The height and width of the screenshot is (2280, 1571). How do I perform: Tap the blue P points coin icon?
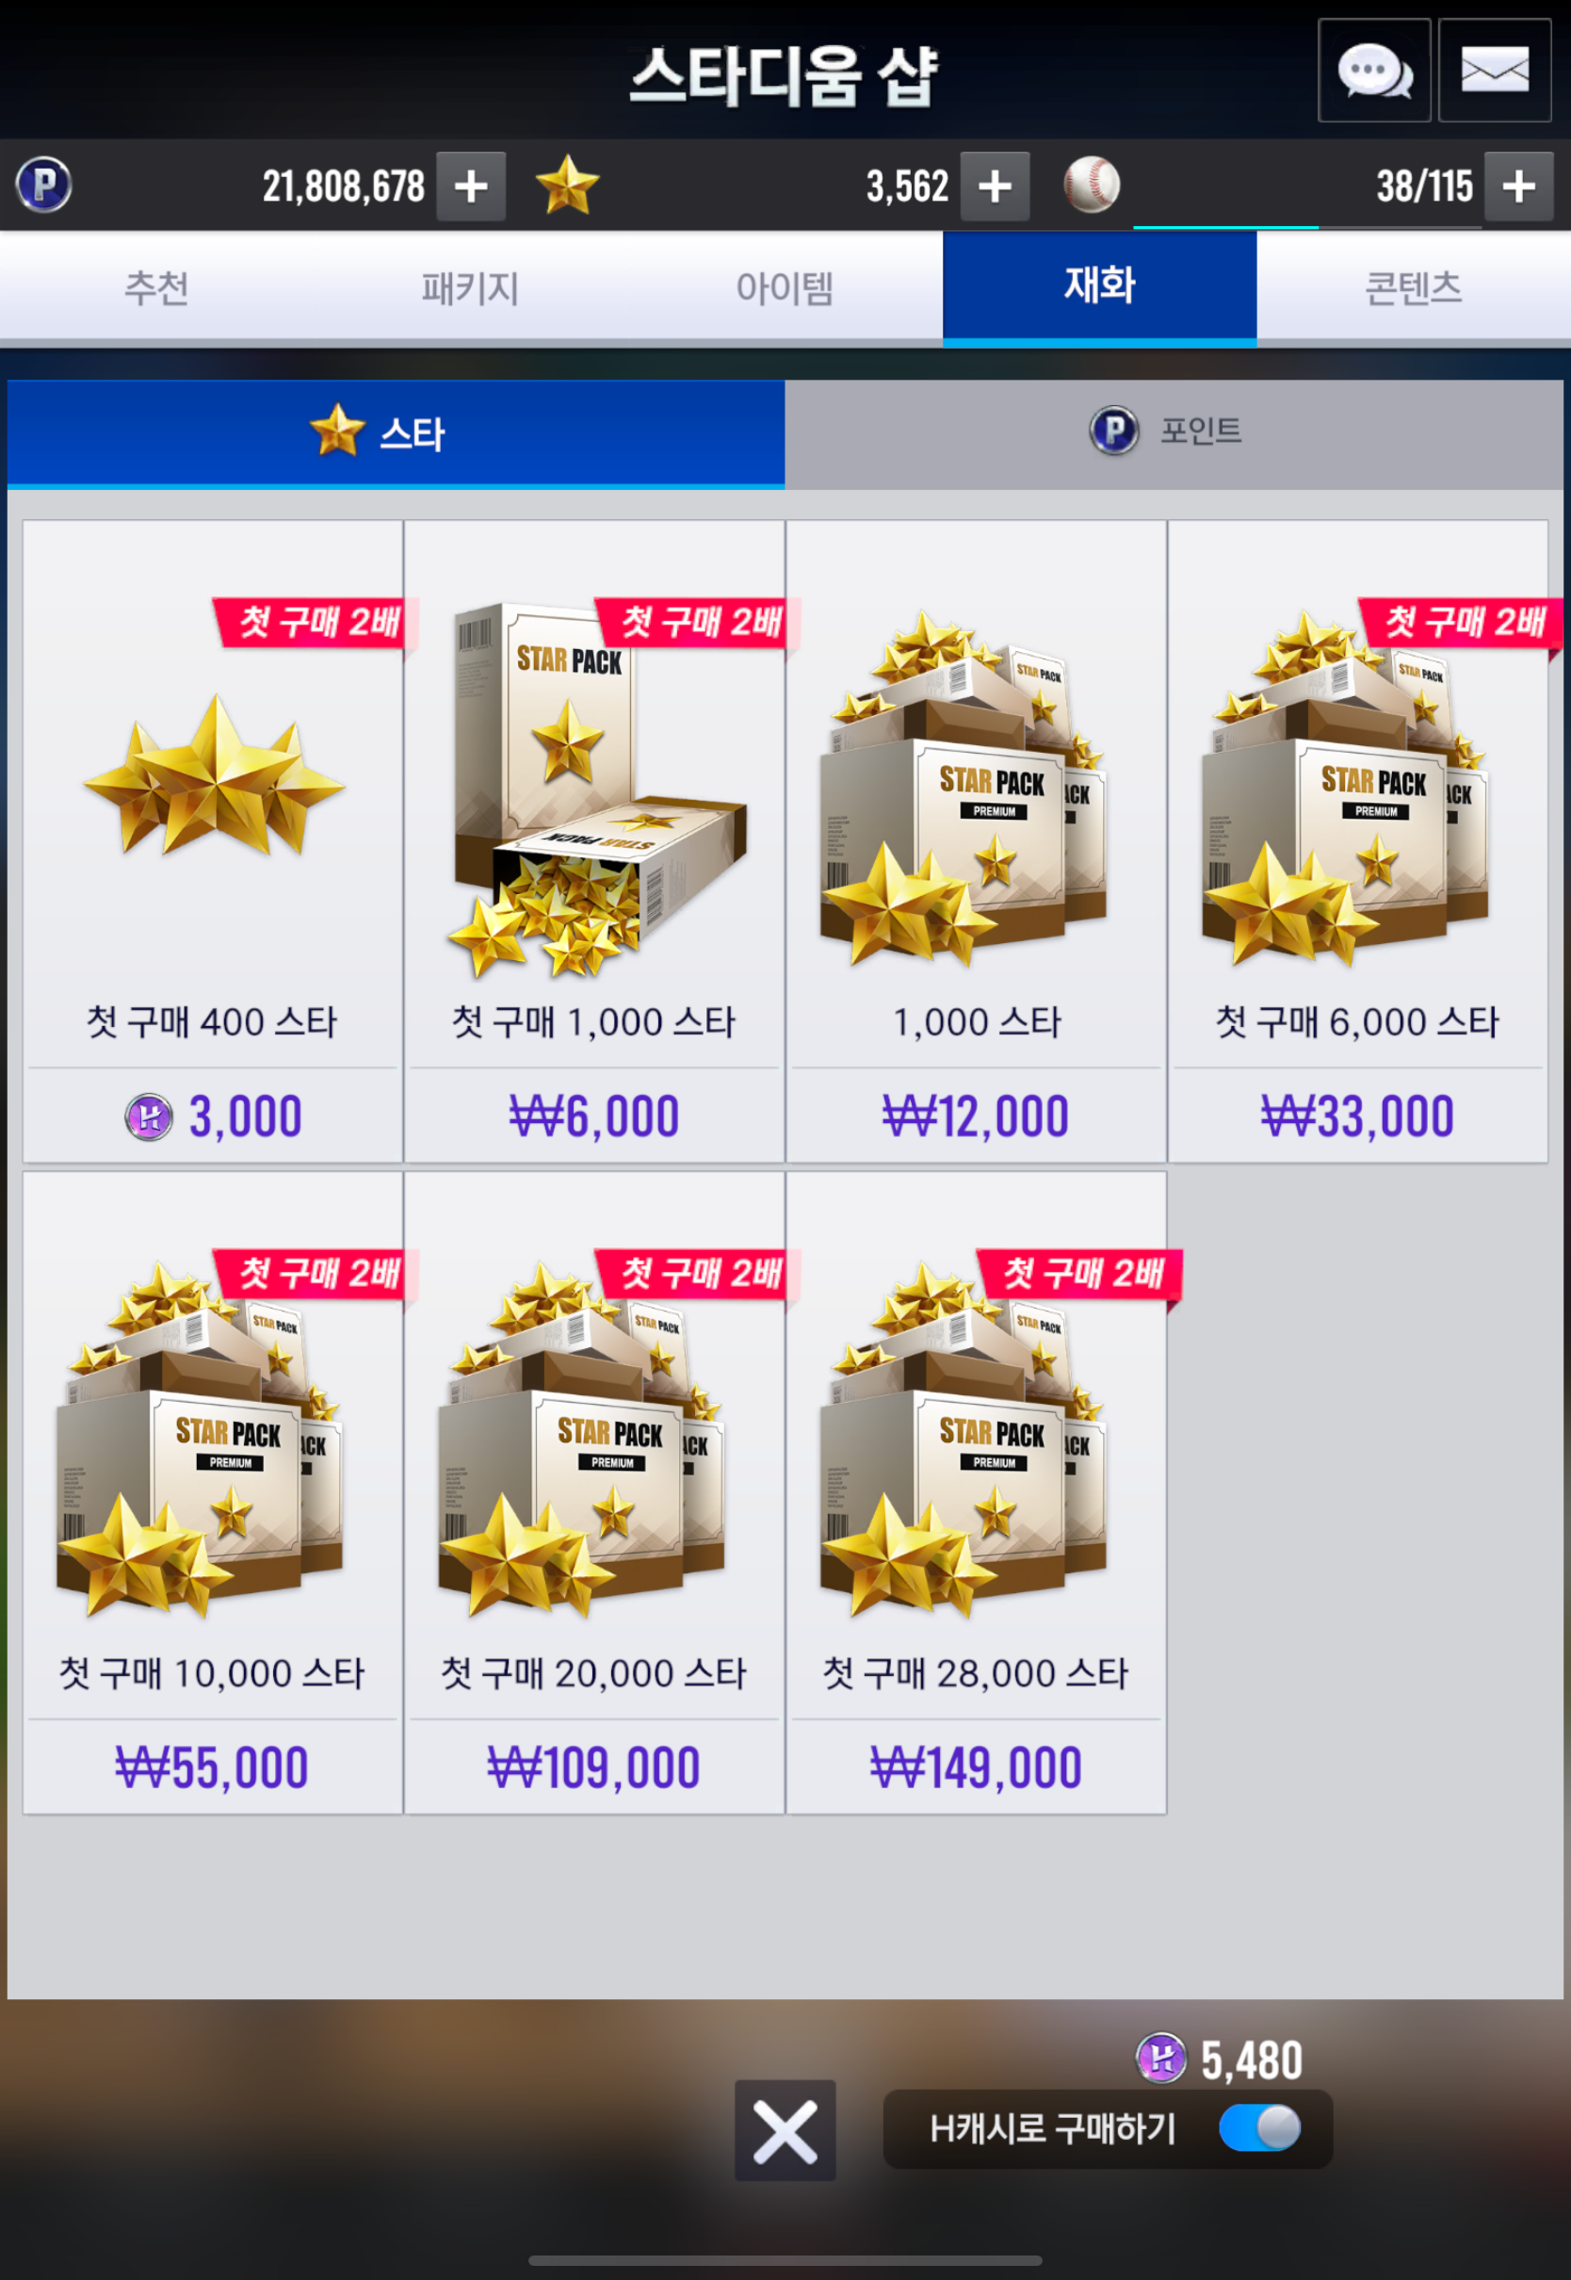point(43,185)
